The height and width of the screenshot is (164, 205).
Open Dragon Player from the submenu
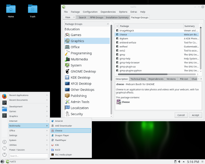point(71,135)
